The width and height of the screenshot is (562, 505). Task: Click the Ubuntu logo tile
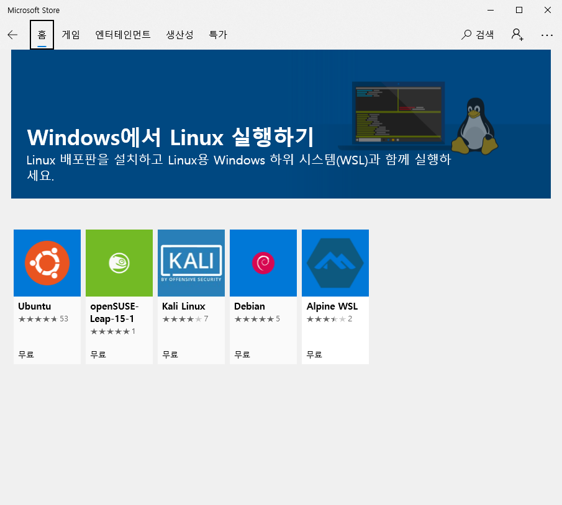coord(47,263)
